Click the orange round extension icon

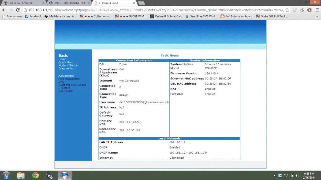coord(309,10)
